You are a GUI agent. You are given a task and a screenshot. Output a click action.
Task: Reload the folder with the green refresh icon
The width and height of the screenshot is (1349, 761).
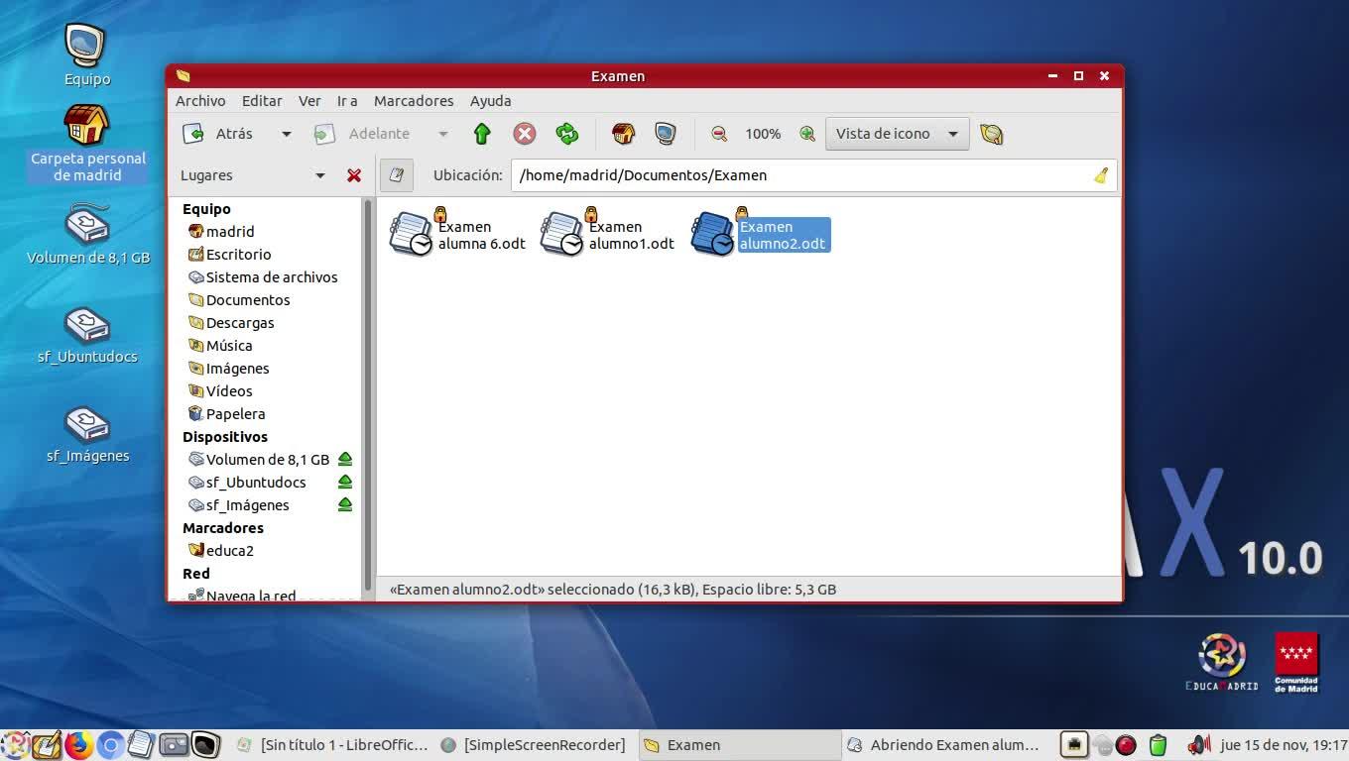566,134
